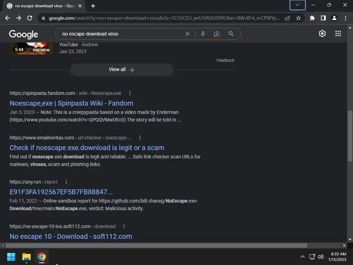Click scroll-right arrow of horizontal scrollbar
This screenshot has width=353, height=265.
344,245
